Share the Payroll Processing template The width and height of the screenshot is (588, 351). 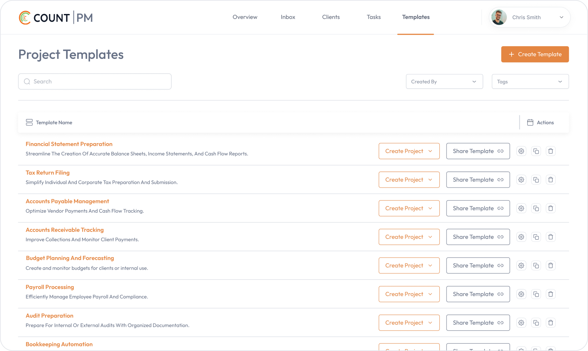click(478, 294)
